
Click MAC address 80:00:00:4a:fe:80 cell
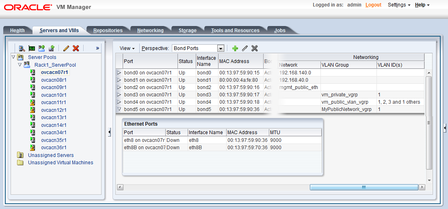coord(240,80)
